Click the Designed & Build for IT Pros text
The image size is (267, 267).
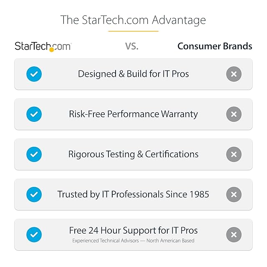pos(133,74)
